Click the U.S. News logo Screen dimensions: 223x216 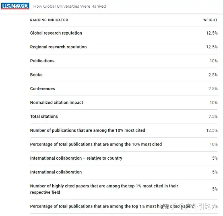(x=15, y=6)
